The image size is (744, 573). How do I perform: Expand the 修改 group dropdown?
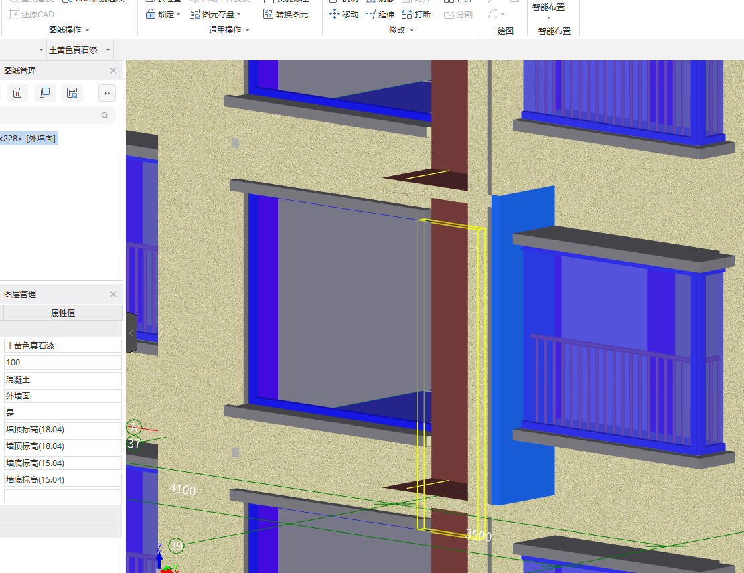(401, 30)
